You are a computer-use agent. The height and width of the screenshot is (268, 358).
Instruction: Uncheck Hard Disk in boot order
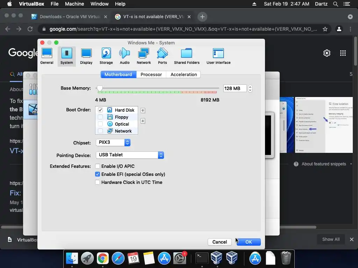(x=100, y=110)
